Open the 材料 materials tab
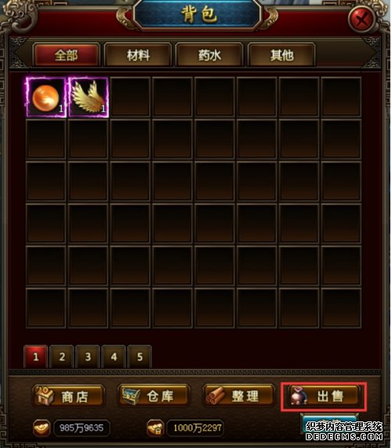Viewport: 391px width, 448px height. point(138,55)
